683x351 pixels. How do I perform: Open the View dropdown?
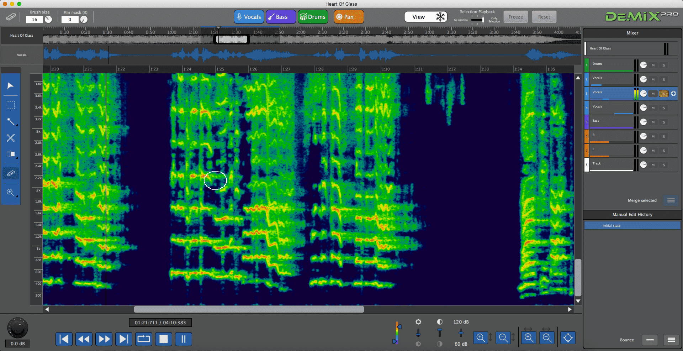(x=425, y=16)
